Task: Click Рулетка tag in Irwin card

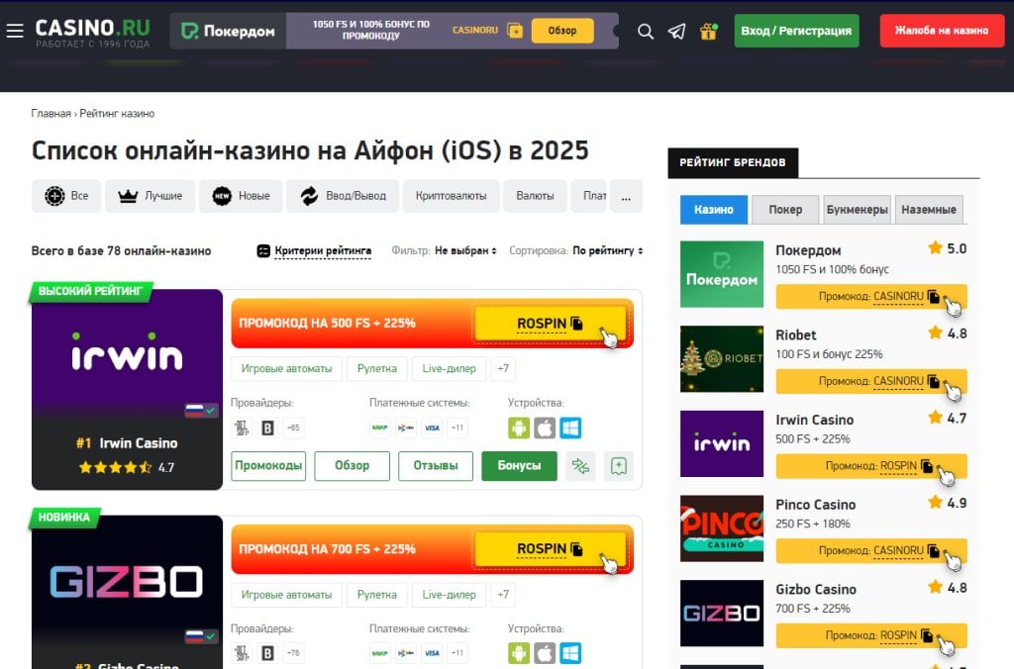Action: coord(377,368)
